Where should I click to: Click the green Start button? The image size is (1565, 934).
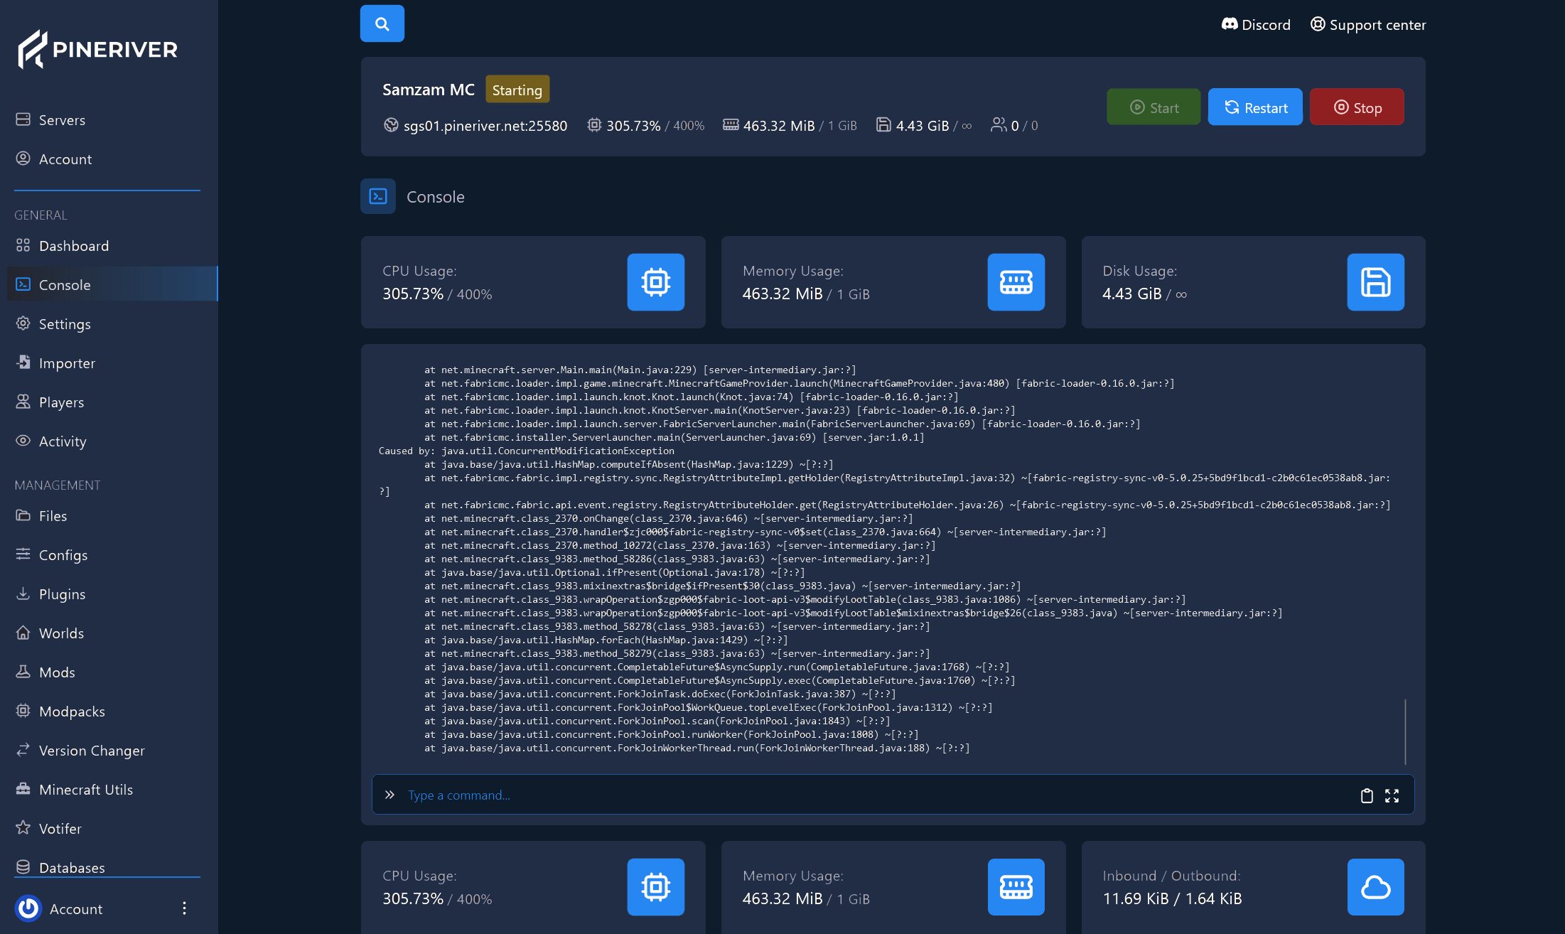(1153, 107)
